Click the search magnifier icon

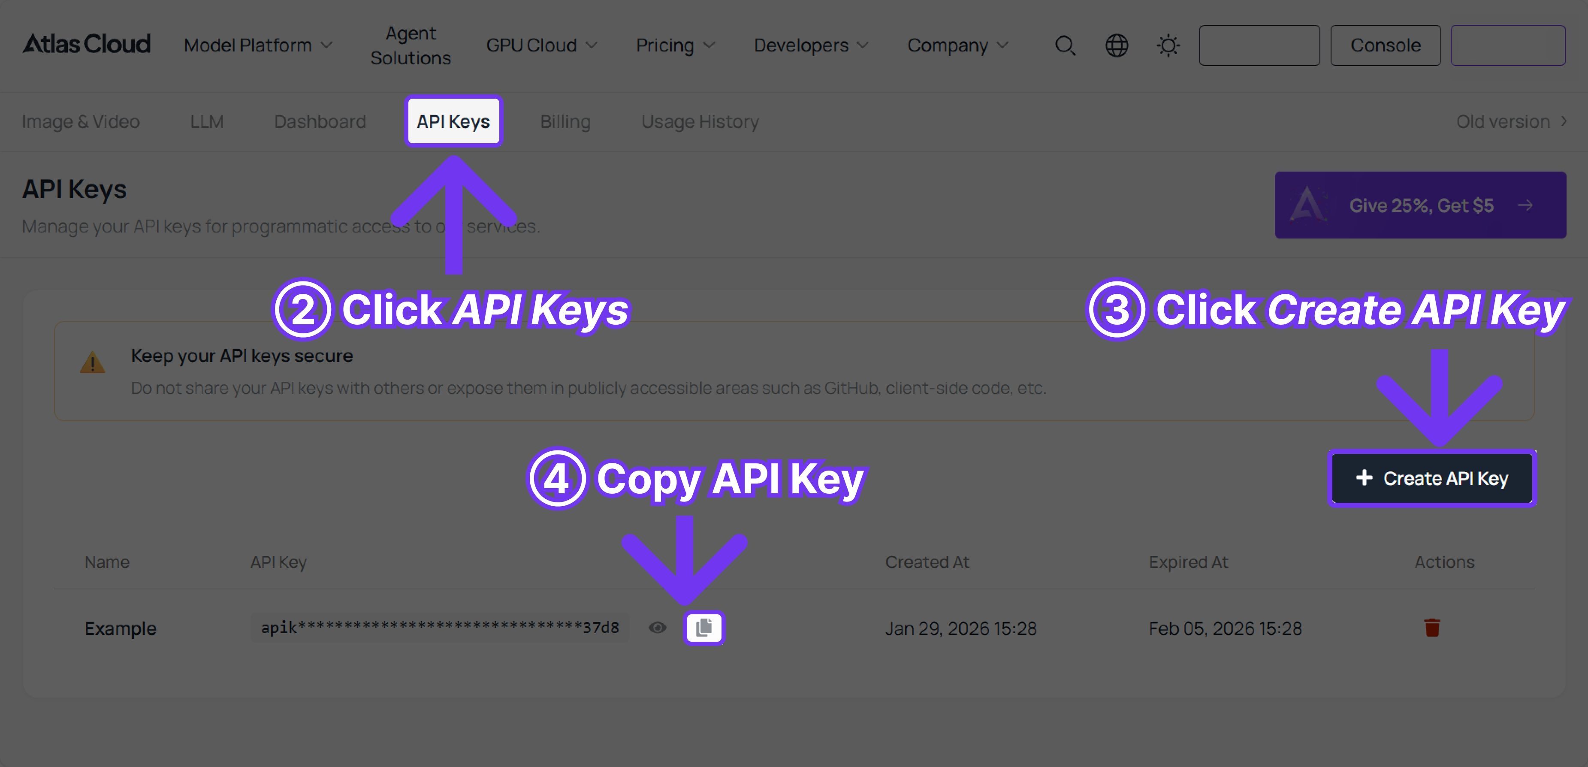(x=1065, y=45)
